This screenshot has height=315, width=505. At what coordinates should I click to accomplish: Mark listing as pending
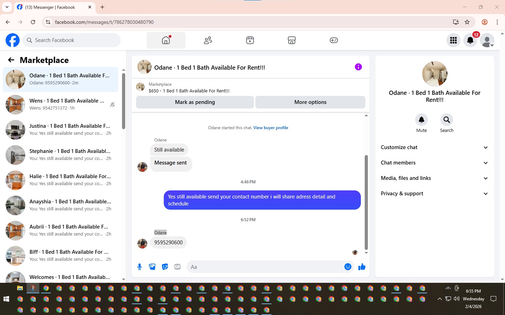tap(195, 102)
